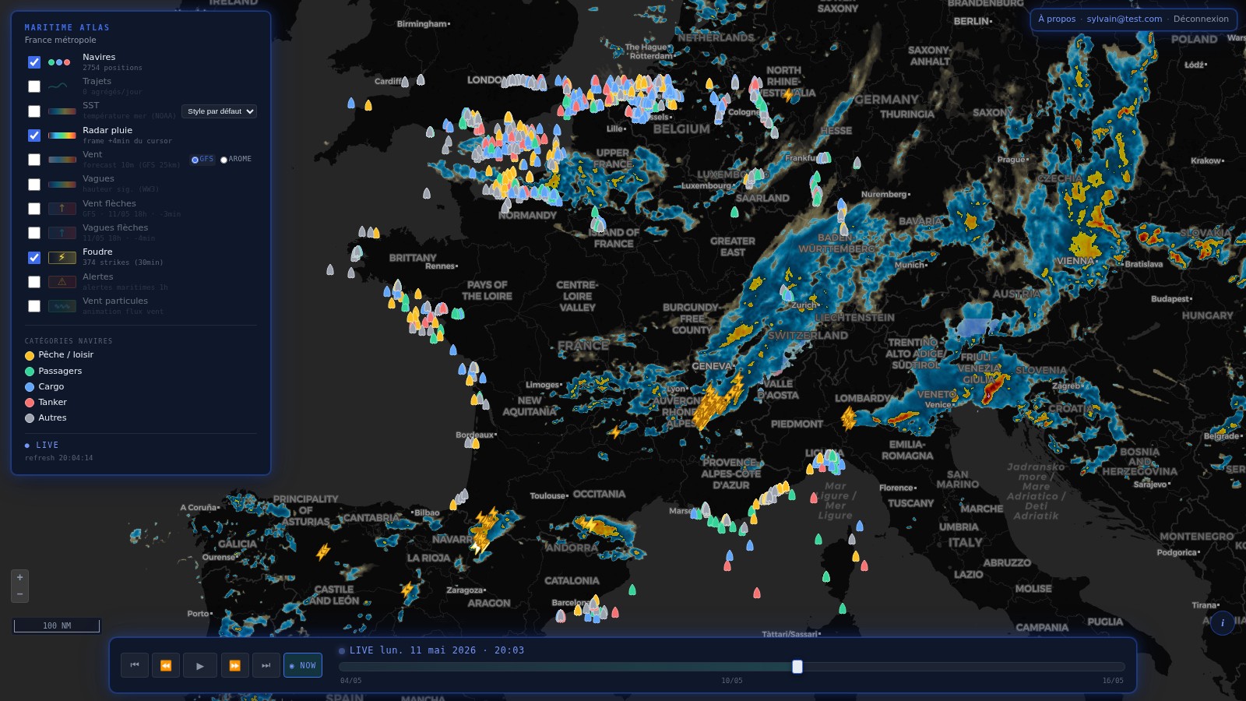Click the fast-forward button
1246x701 pixels.
tap(234, 665)
